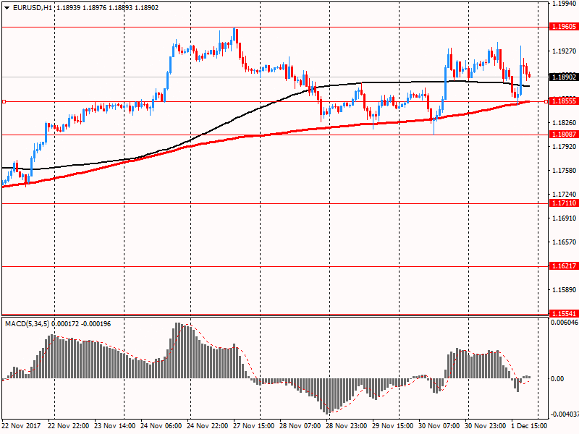Click the 30 Nov 23:00 time label
This screenshot has height=434, width=579.
[x=485, y=425]
